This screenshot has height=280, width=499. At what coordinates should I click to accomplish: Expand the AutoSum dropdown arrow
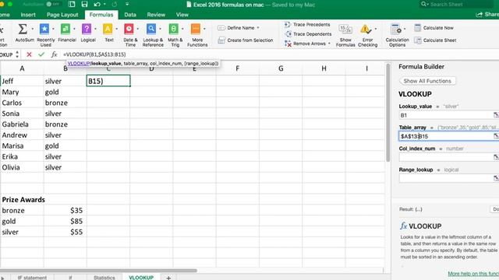point(32,29)
